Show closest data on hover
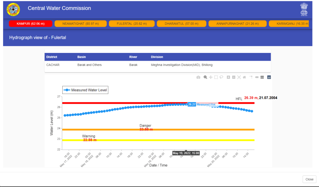 tap(257, 77)
